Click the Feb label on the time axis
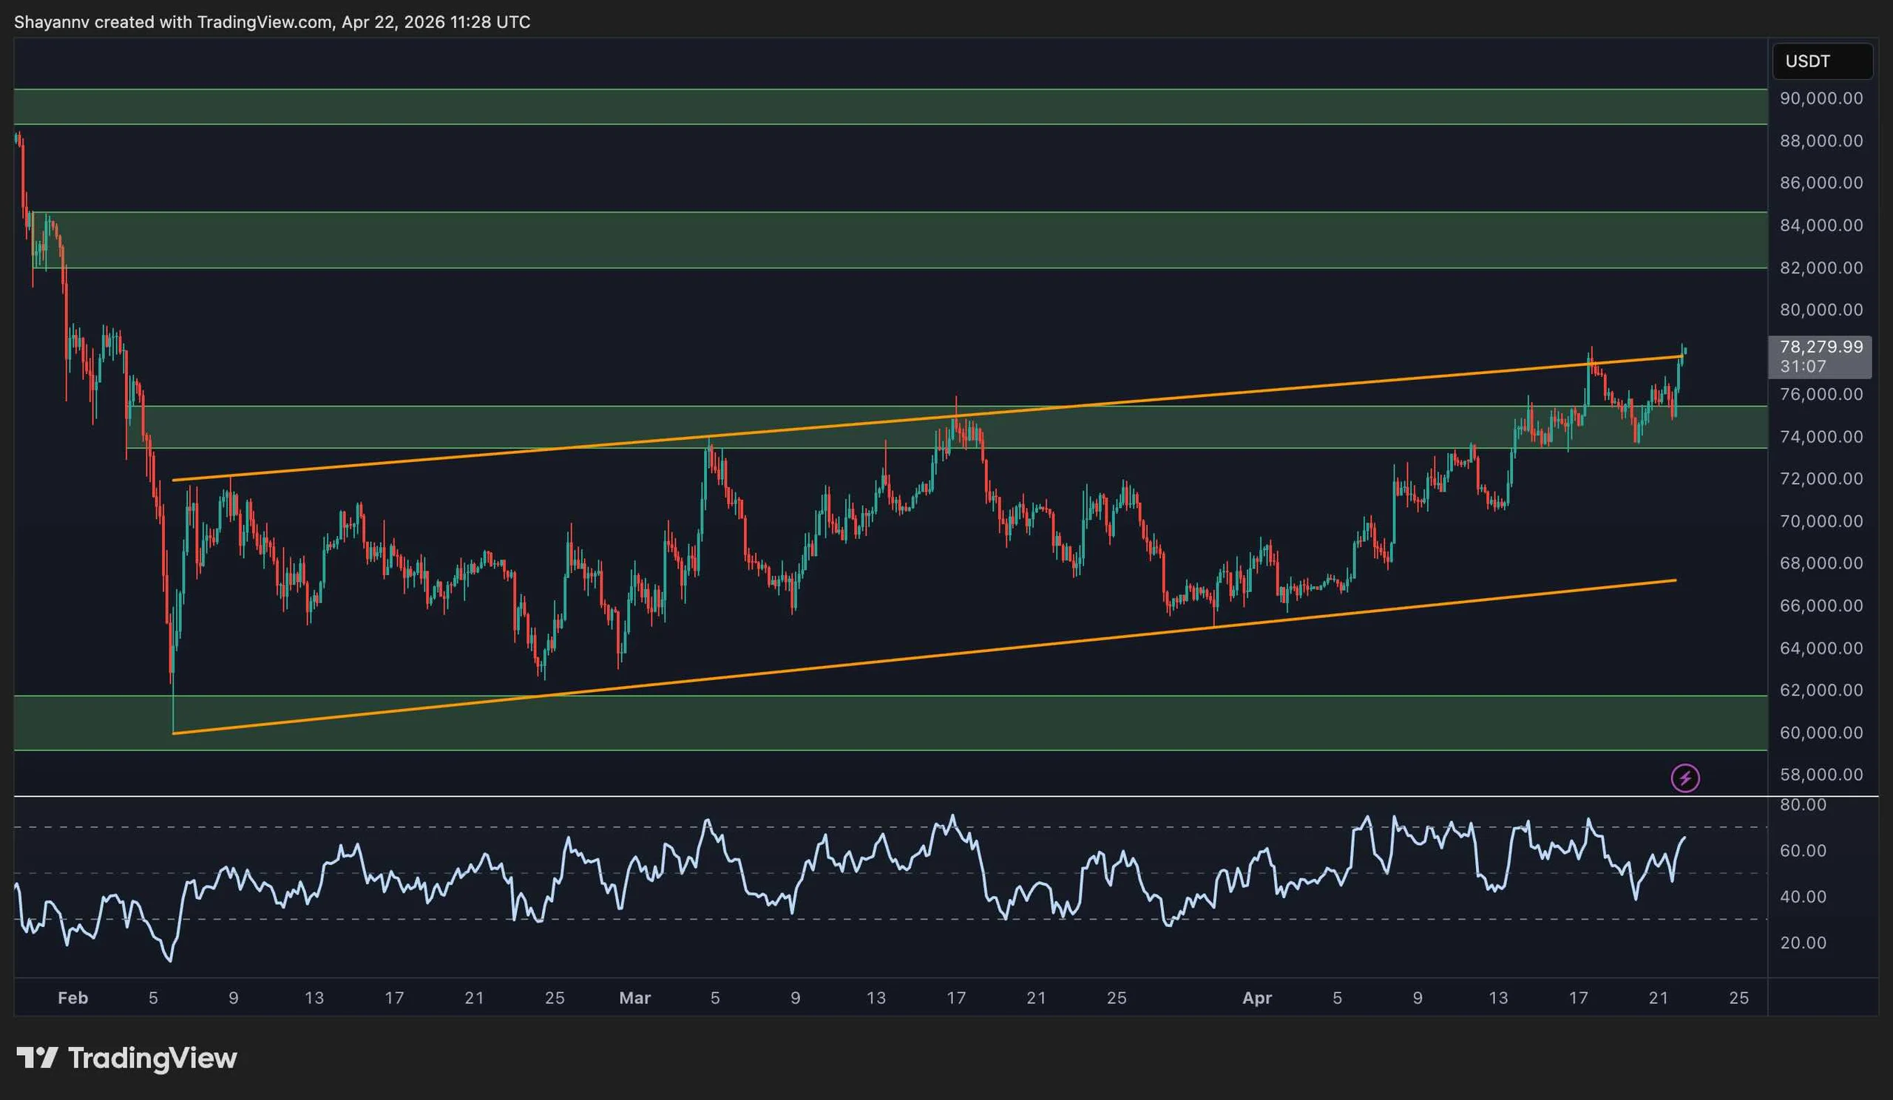Screen dimensions: 1893x1100 (72, 998)
